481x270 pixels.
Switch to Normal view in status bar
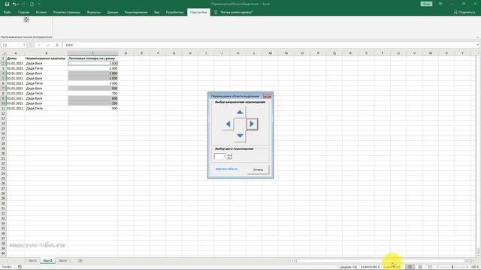point(410,267)
